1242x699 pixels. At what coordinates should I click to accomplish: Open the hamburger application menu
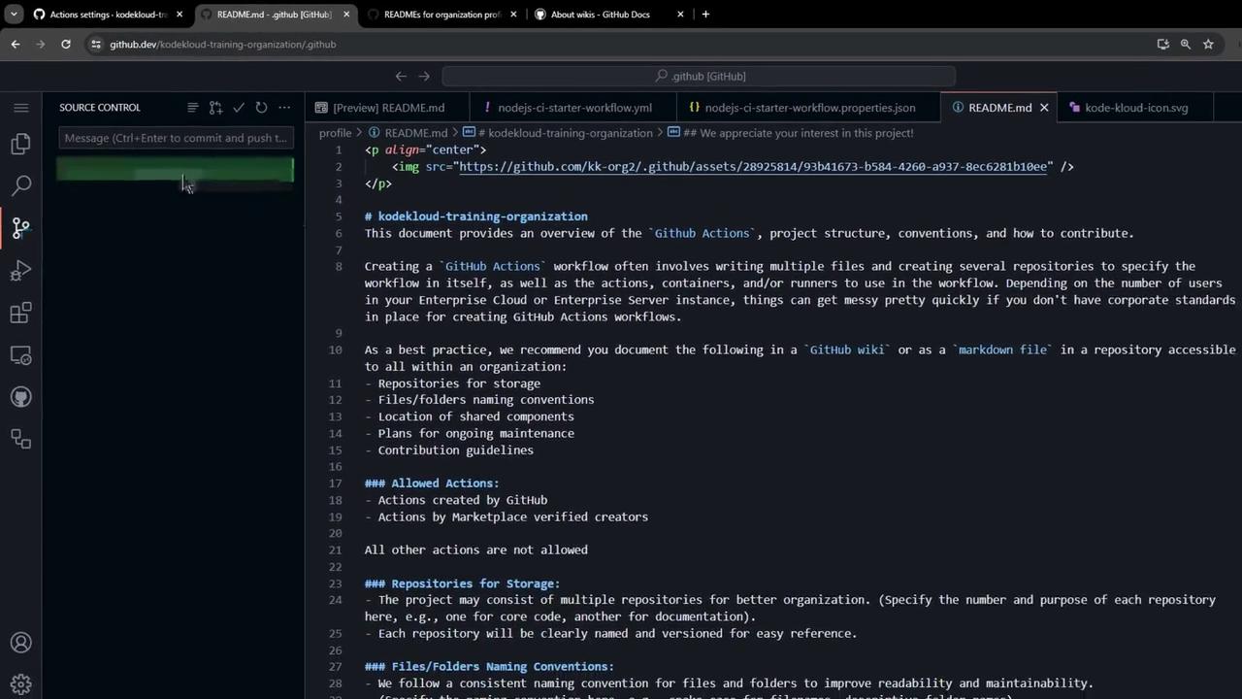(20, 108)
